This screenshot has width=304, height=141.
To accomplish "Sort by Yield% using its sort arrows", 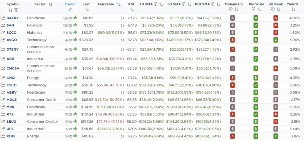I will pyautogui.click(x=293, y=9).
